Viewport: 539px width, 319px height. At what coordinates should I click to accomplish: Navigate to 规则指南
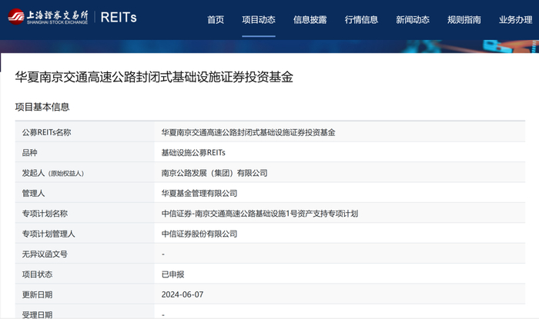pos(464,19)
